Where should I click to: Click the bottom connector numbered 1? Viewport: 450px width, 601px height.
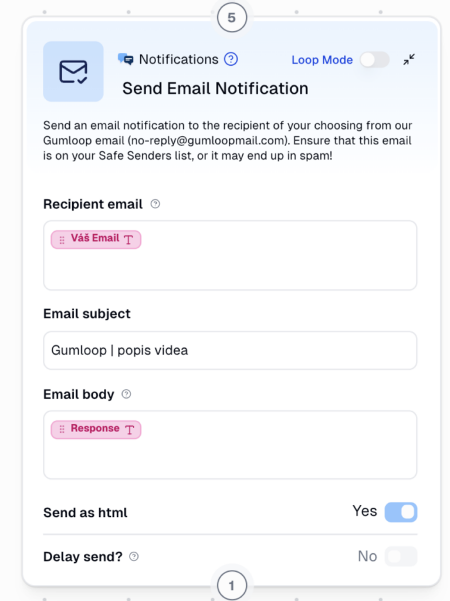coord(231,585)
